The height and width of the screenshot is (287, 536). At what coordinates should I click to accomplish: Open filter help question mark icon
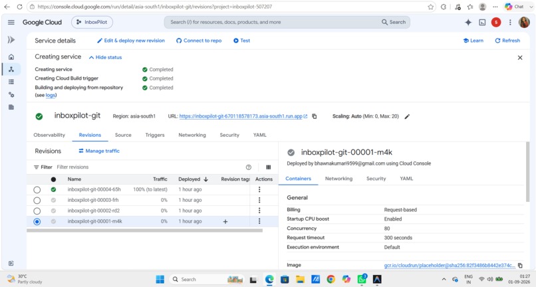click(249, 167)
